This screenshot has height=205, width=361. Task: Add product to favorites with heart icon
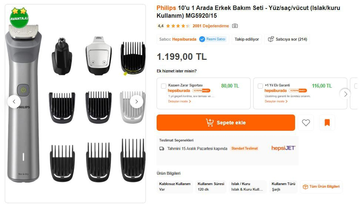coord(306,123)
